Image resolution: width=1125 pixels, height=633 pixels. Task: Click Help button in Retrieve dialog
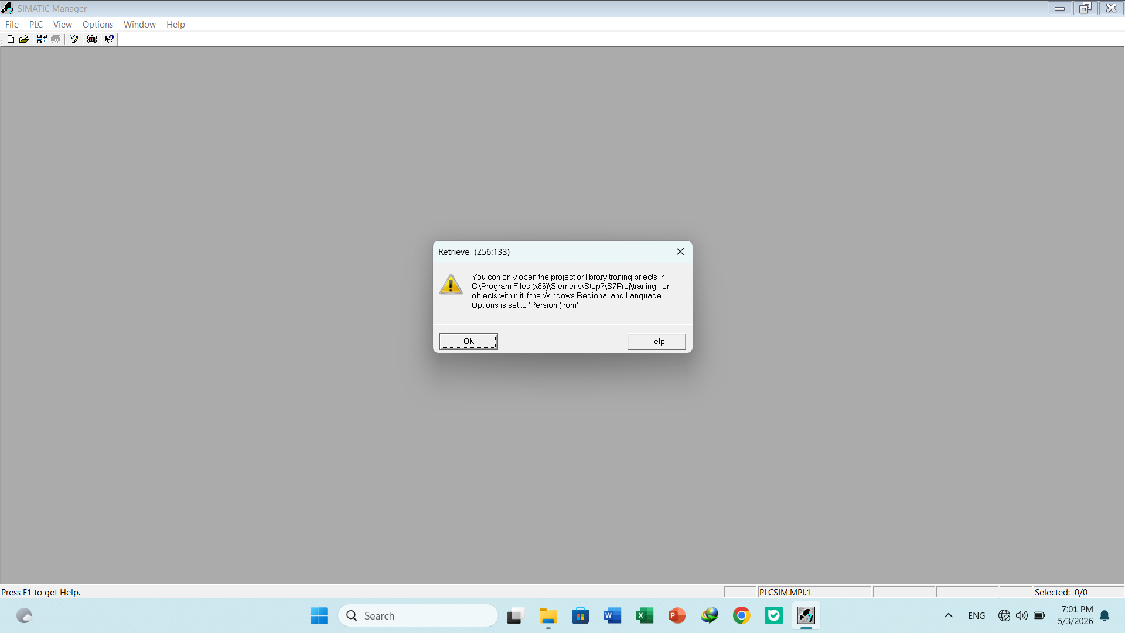[656, 341]
